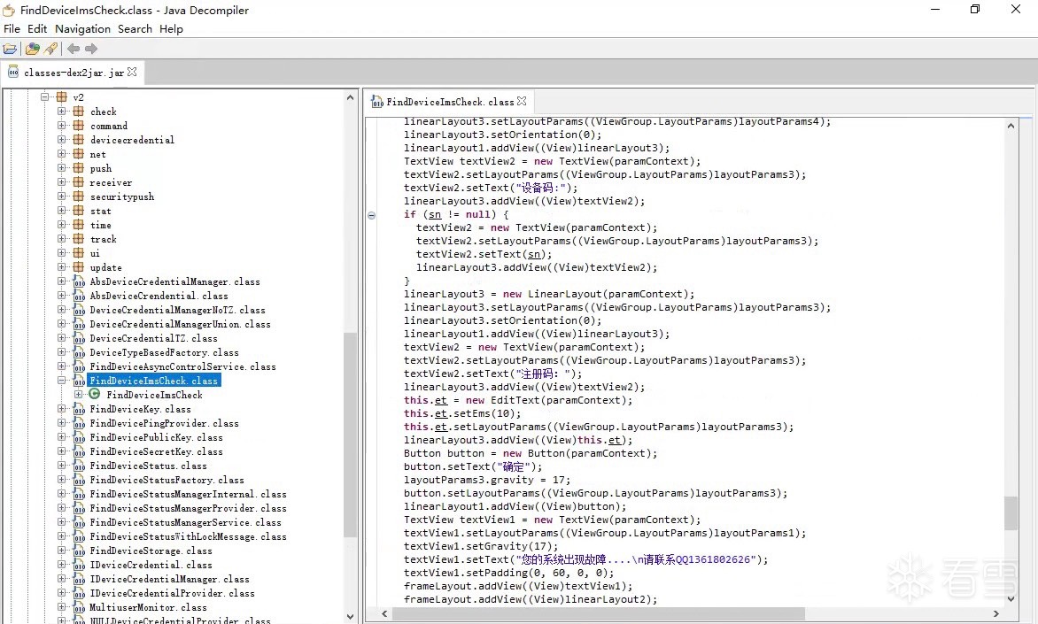Click the code editor vertical scrollbar thumb
This screenshot has height=624, width=1038.
click(x=1011, y=513)
